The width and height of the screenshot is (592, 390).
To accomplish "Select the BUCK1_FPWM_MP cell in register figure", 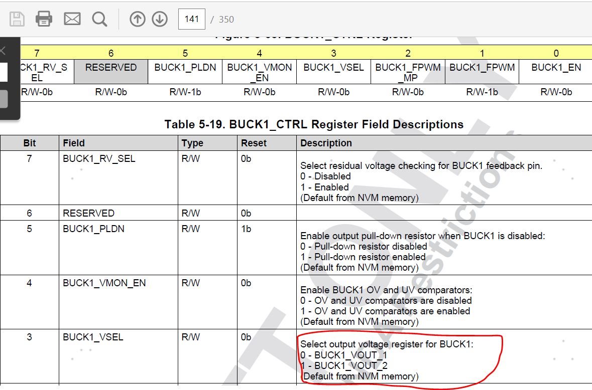I will pyautogui.click(x=408, y=72).
